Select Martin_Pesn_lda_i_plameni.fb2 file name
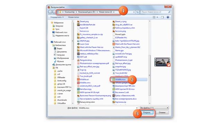This screenshot has width=222, height=125. point(128,47)
